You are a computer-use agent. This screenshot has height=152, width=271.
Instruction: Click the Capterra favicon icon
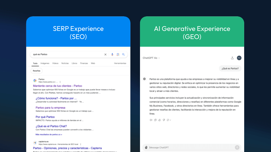coord(35,143)
